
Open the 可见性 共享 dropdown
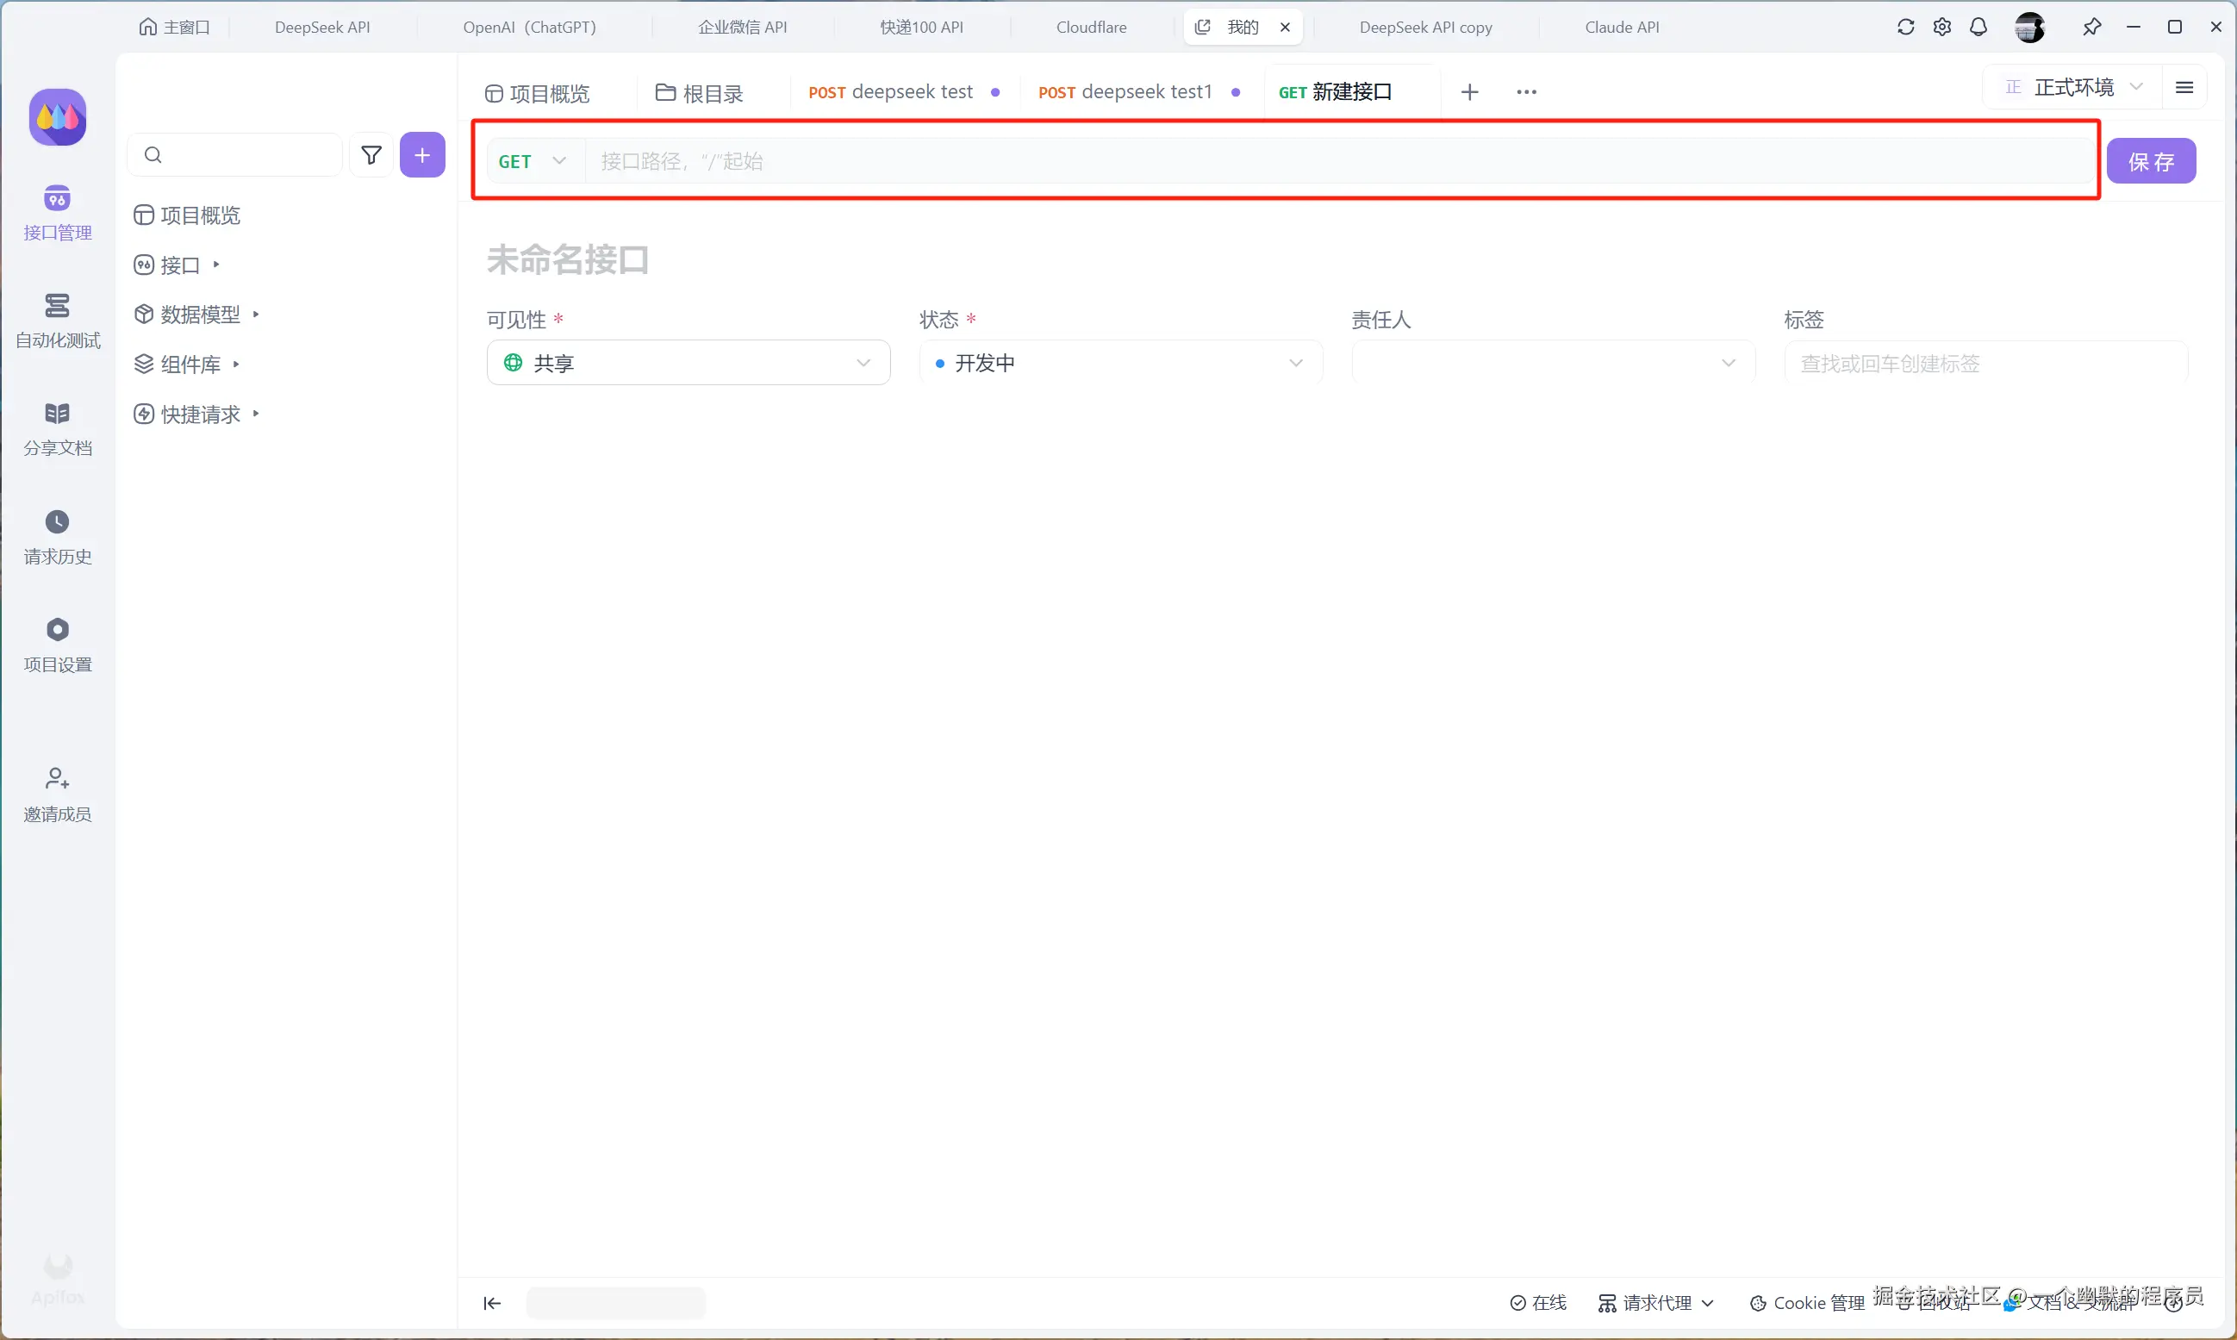click(x=688, y=363)
